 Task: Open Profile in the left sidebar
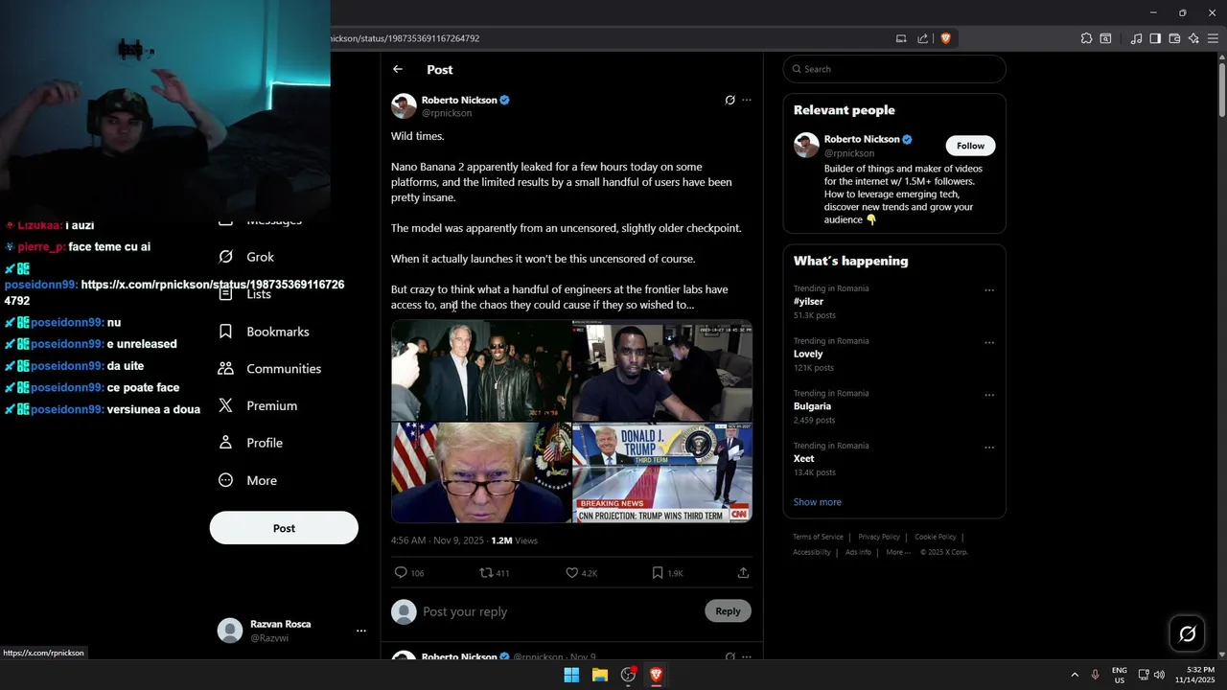tap(250, 443)
